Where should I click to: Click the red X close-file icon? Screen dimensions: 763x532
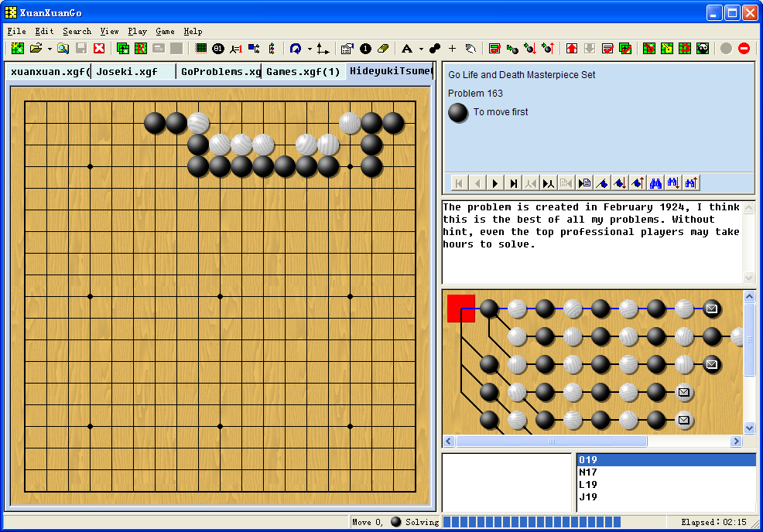click(99, 48)
